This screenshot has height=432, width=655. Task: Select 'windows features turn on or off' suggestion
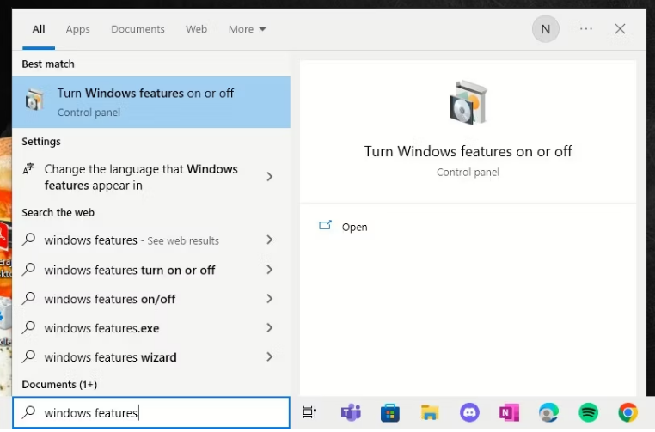(x=151, y=270)
